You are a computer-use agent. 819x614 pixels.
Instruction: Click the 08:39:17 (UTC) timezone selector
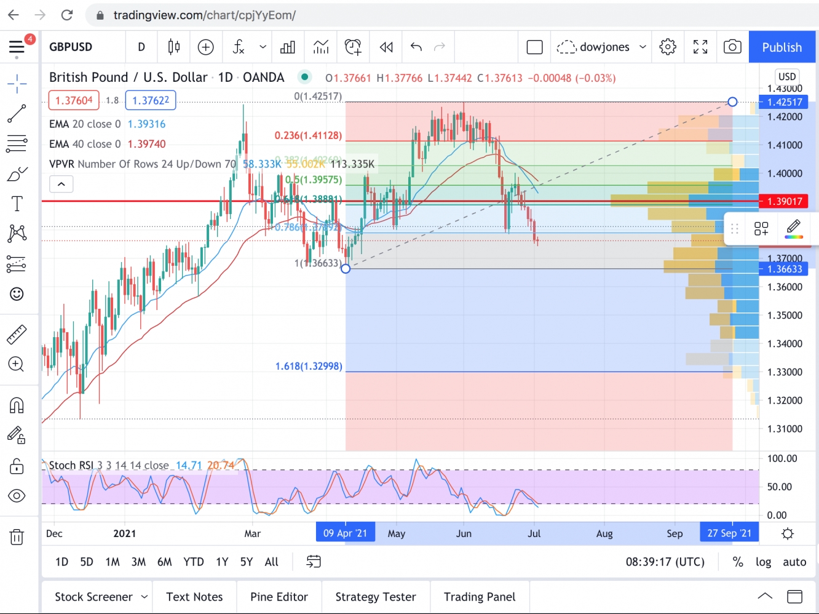665,562
